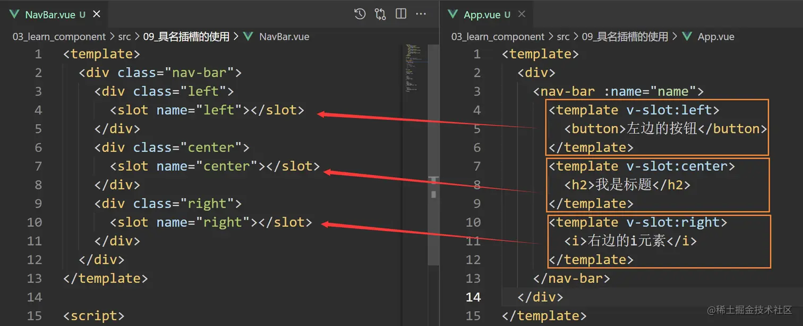This screenshot has width=803, height=326.
Task: Select 09_具名插槽的使用 breadcrumb in left editor
Action: (x=186, y=37)
